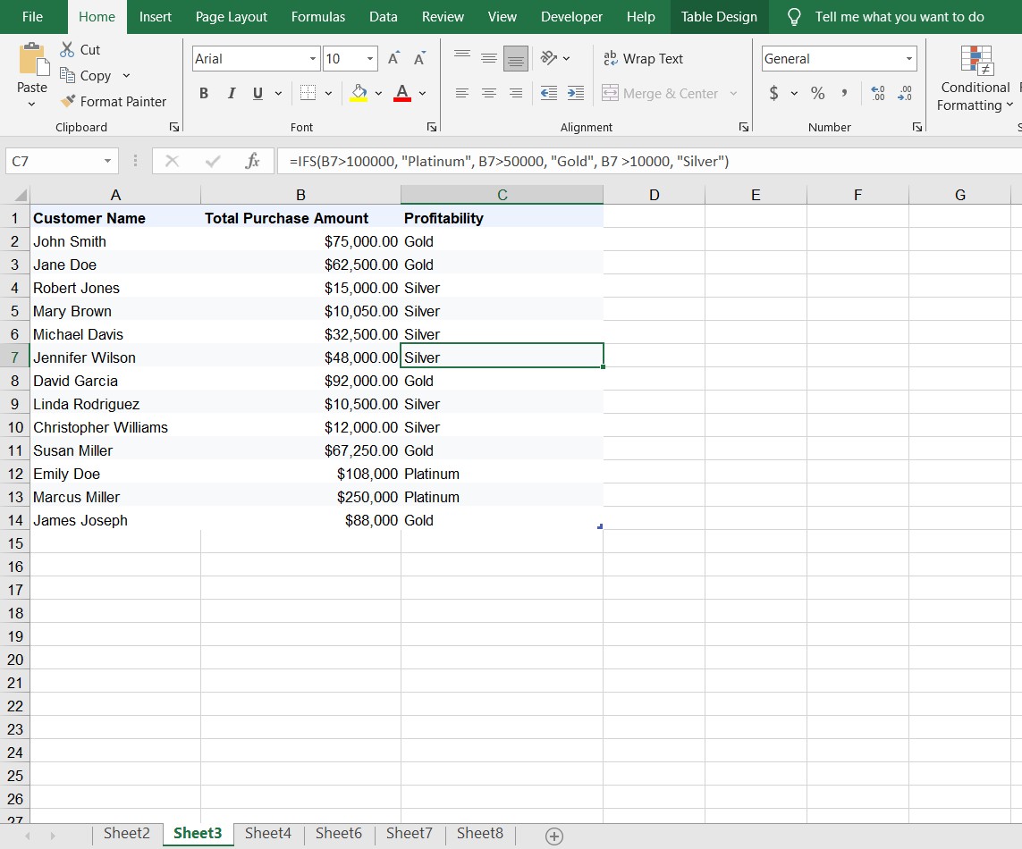Switch to the Insert tab
The image size is (1022, 849).
155,17
